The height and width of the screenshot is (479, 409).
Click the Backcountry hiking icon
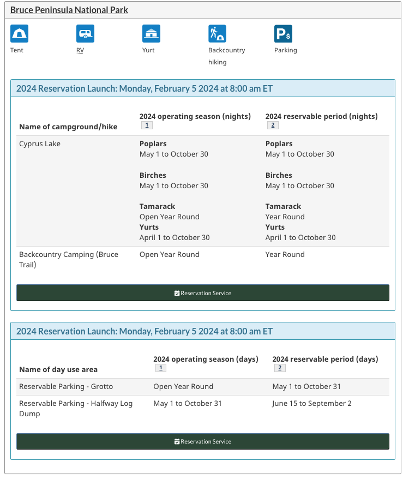(x=217, y=34)
